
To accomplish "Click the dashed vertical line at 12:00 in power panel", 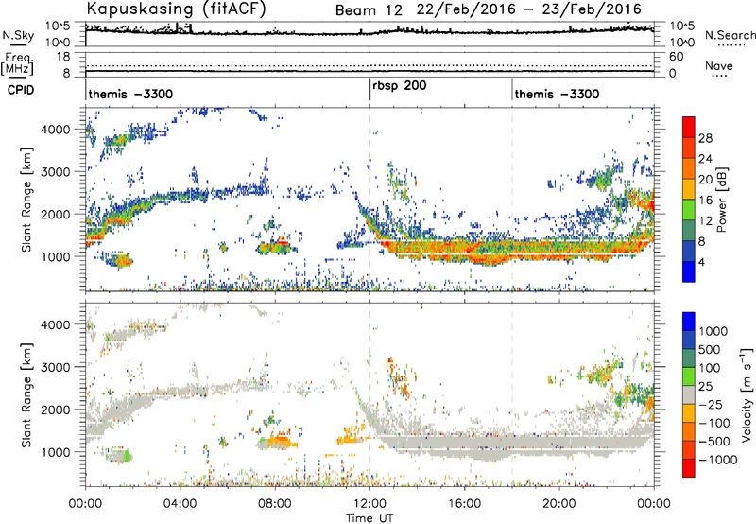I will pyautogui.click(x=369, y=200).
